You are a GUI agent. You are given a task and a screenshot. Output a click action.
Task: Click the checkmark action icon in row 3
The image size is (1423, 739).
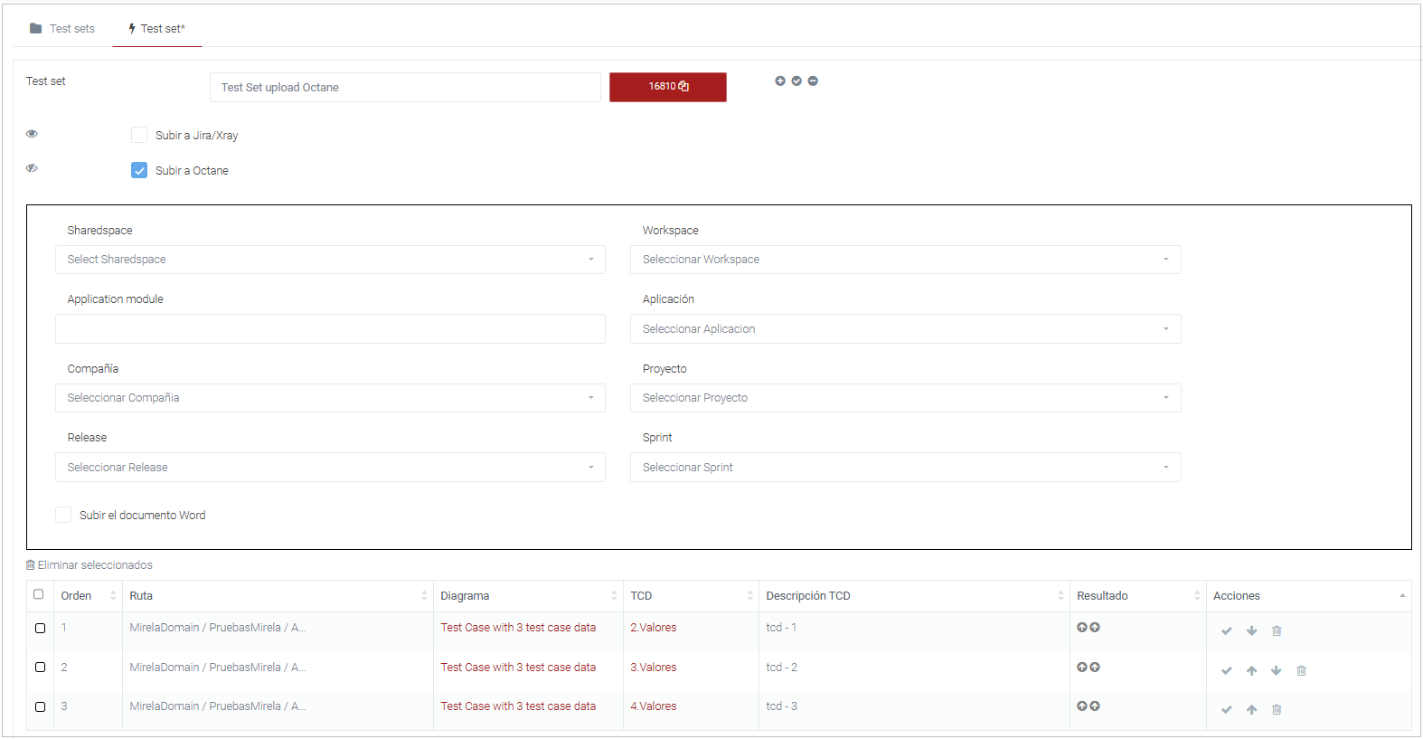1226,710
